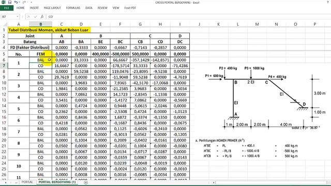Click cell with value 400,0000
The image size is (331, 186).
point(100,54)
